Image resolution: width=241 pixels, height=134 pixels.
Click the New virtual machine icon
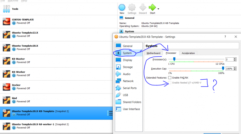point(122,7)
